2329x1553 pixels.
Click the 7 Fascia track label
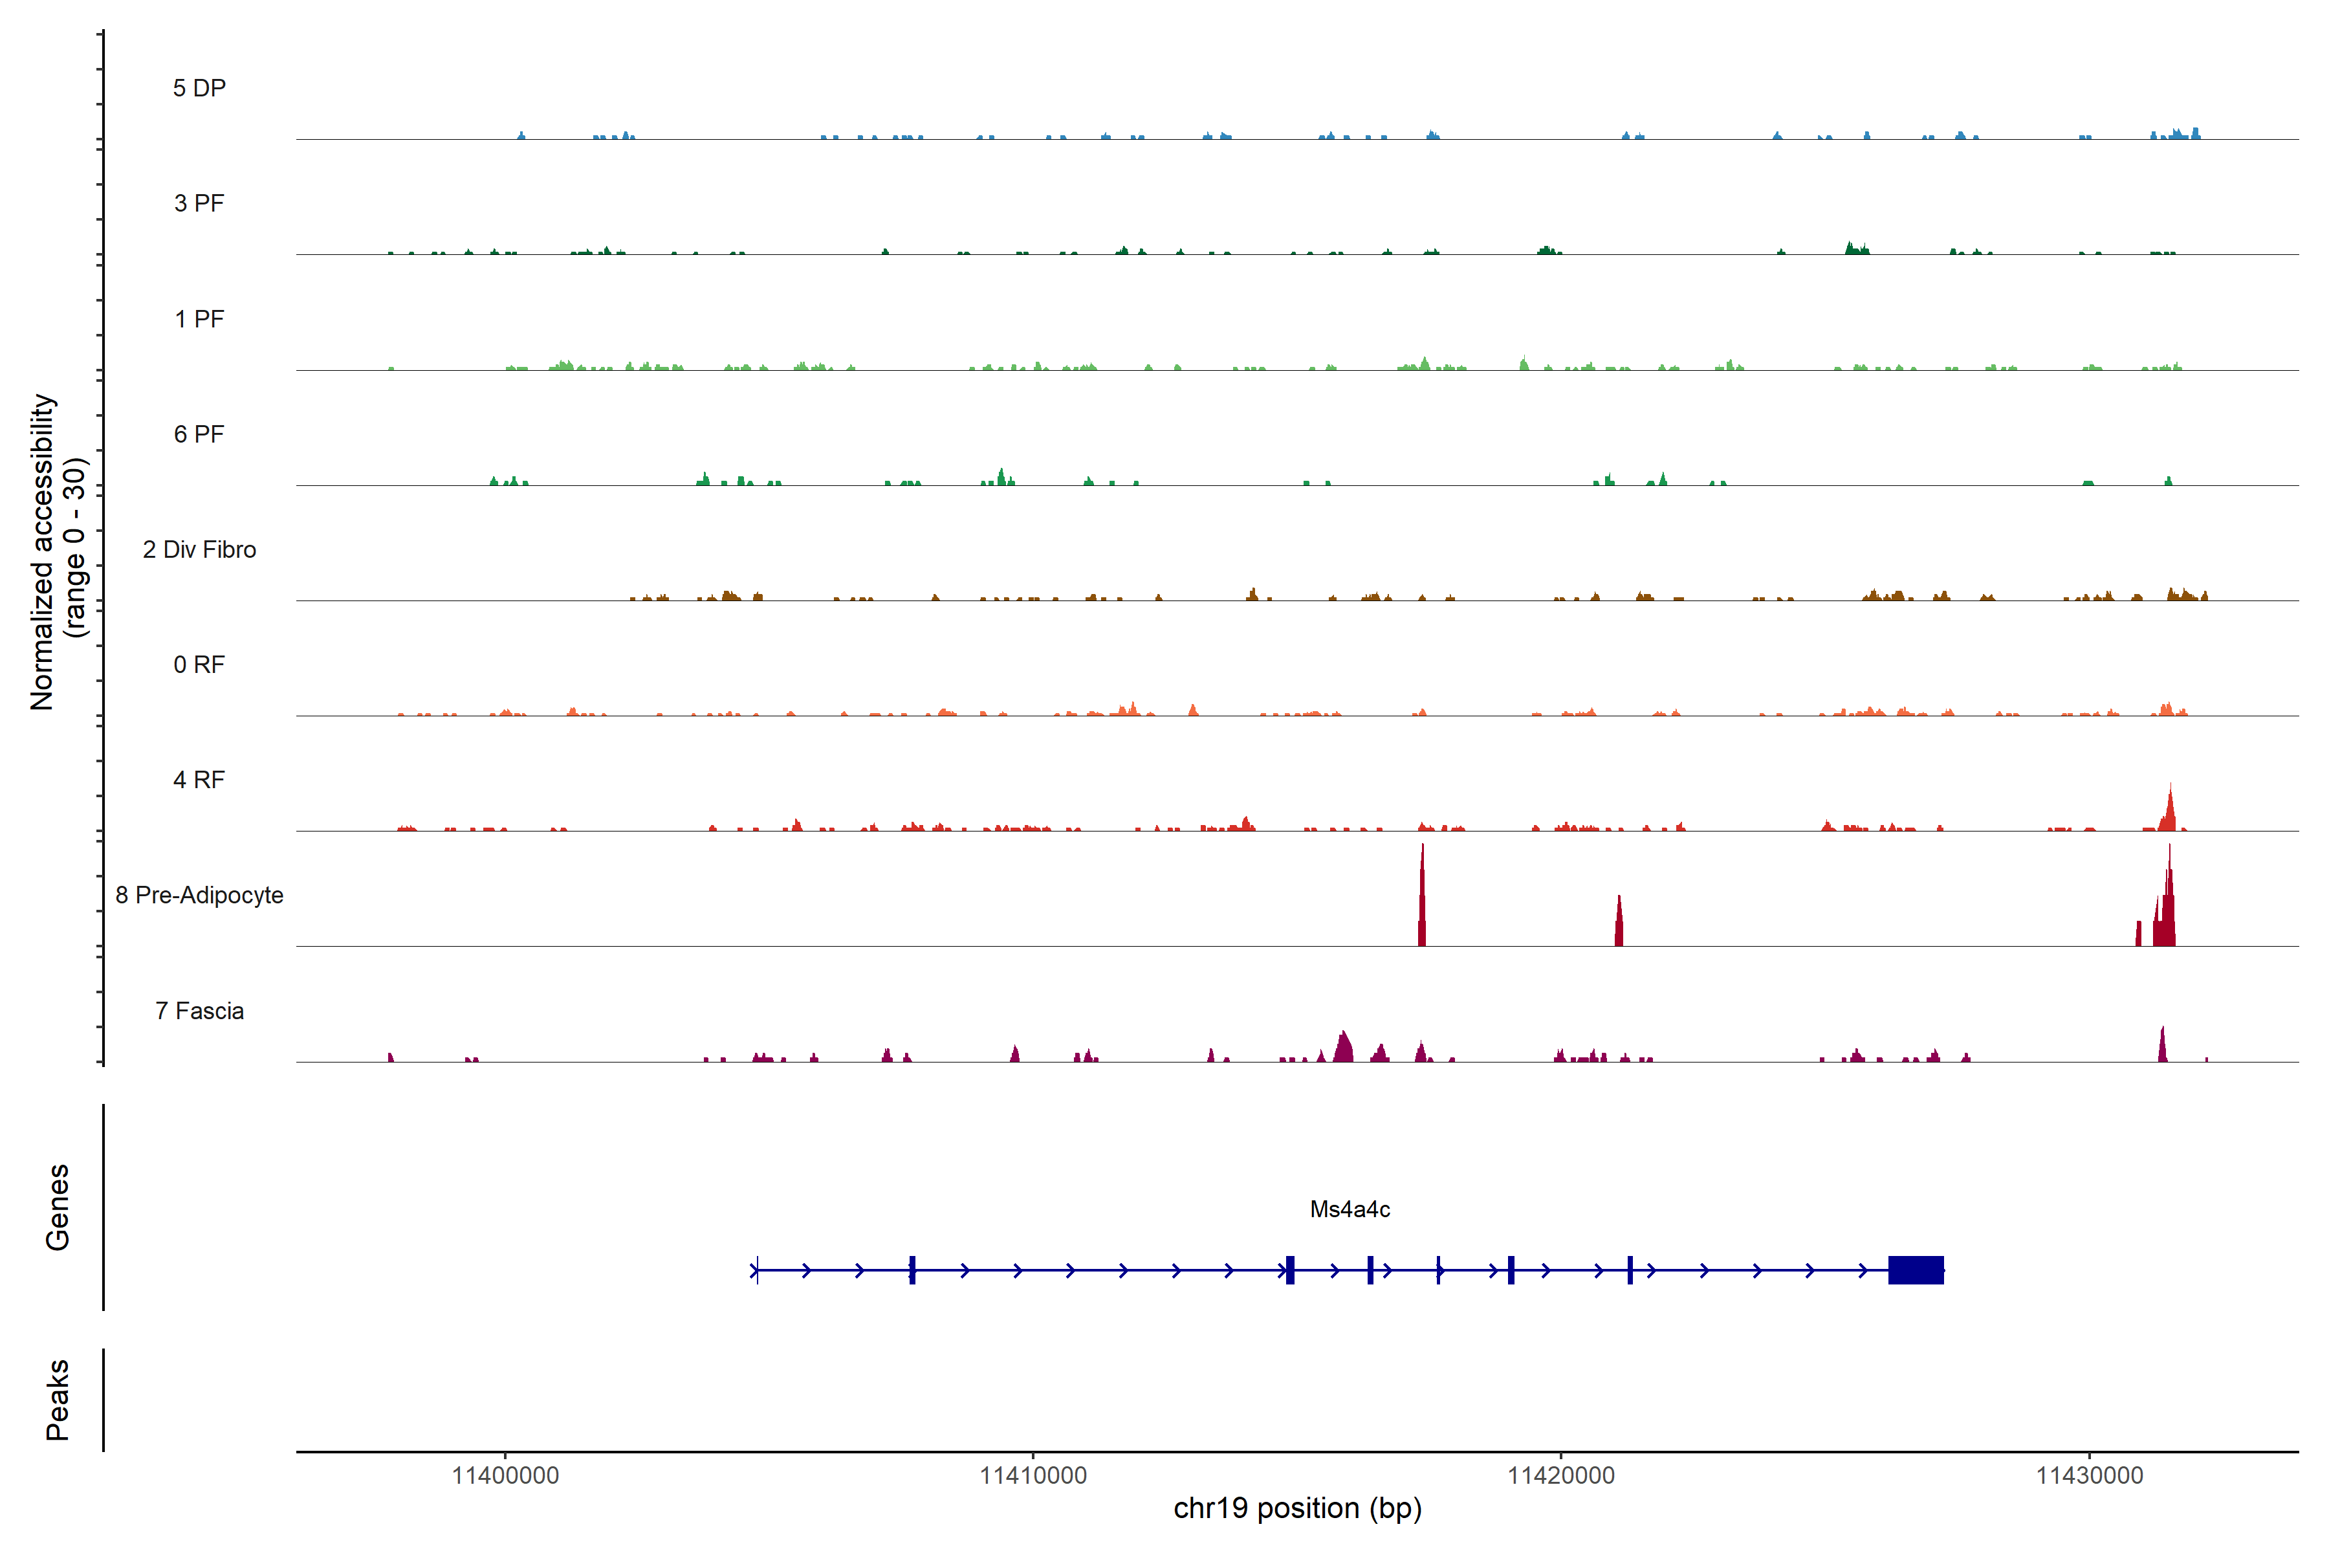[x=199, y=1010]
